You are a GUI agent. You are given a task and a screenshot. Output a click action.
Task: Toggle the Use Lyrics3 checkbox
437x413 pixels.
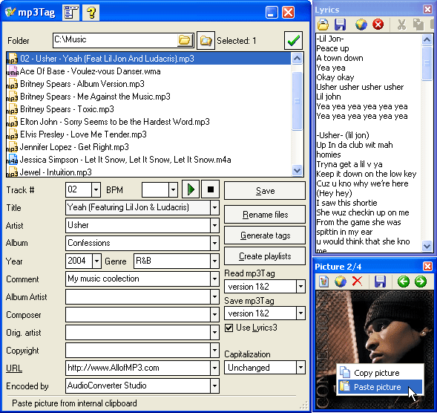229,328
